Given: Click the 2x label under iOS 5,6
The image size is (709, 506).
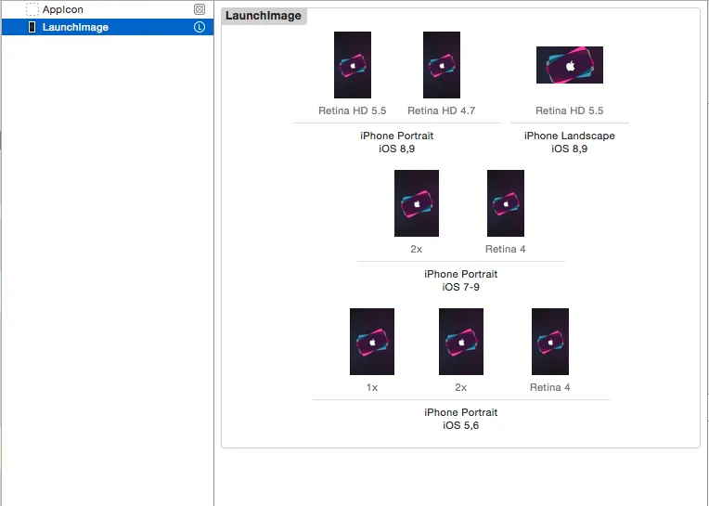Looking at the screenshot, I should [x=461, y=387].
